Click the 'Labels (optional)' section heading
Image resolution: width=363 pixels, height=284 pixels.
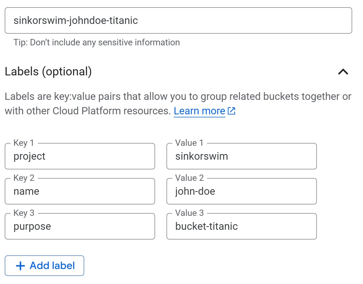coord(48,71)
